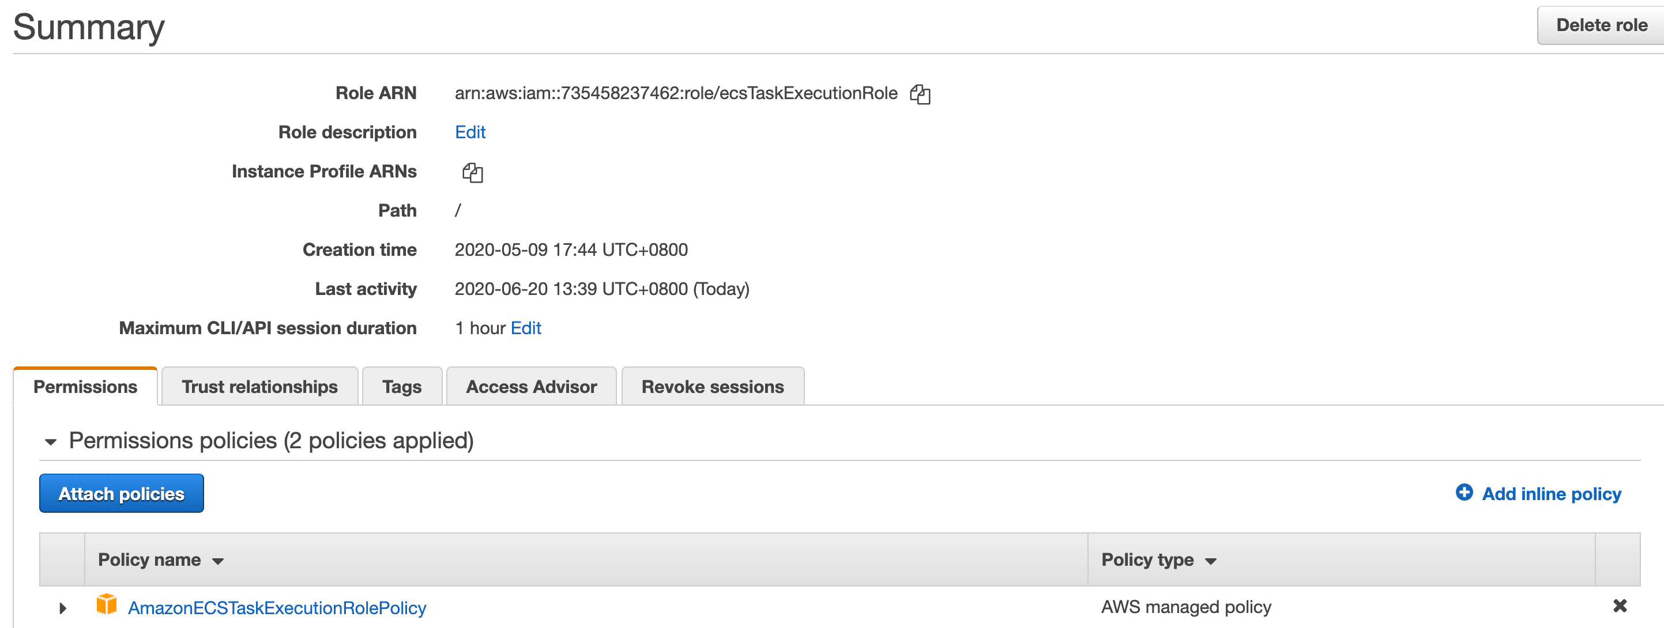Sort by Policy name column arrow
Screen dimensions: 1664x628
(x=219, y=561)
